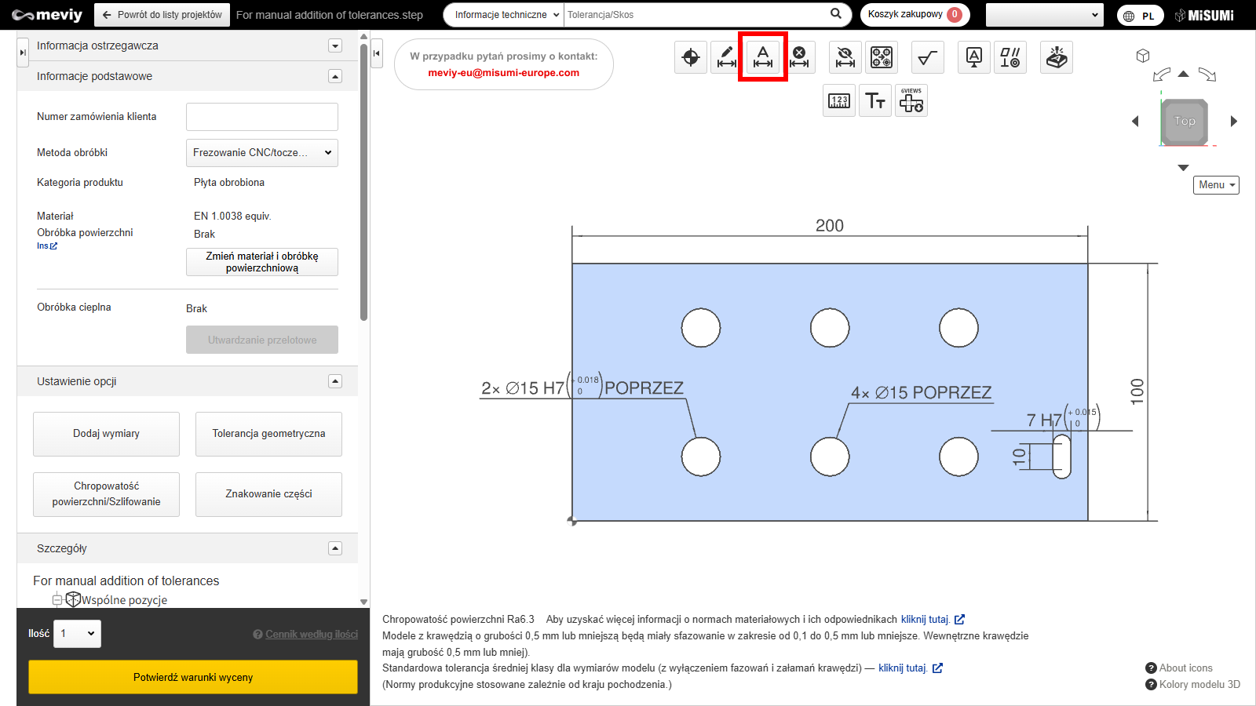
Task: Click the delete dimension icon
Action: pos(799,57)
